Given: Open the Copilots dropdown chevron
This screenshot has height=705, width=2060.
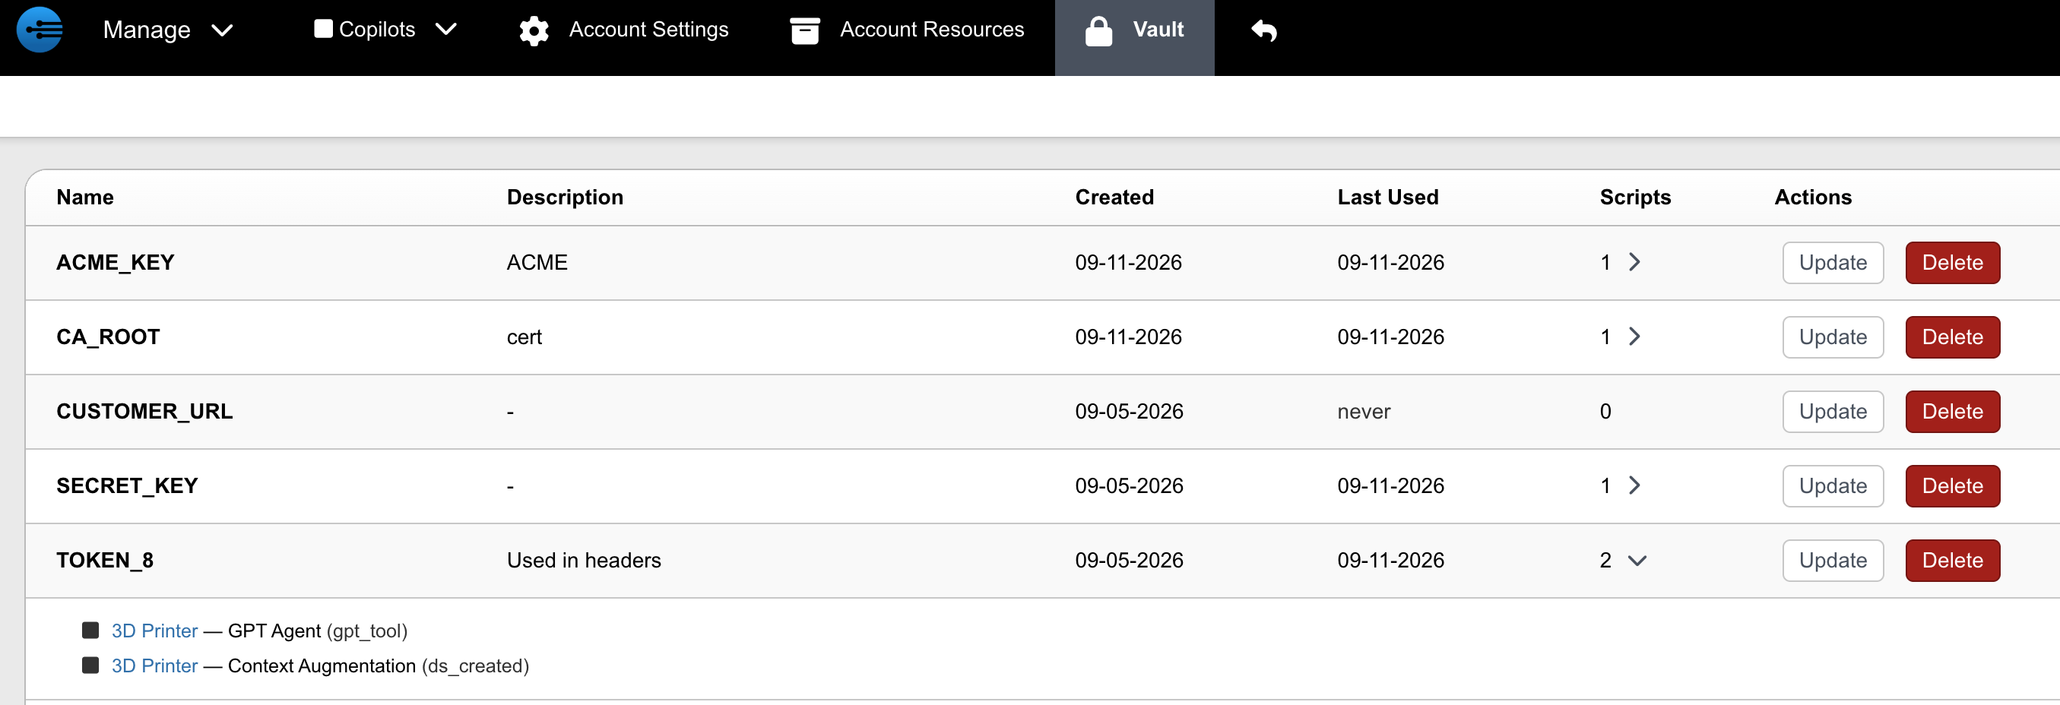Looking at the screenshot, I should point(445,29).
